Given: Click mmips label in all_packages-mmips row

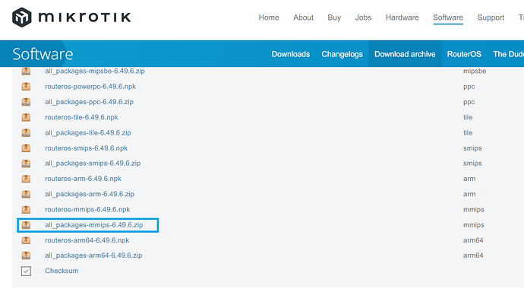Looking at the screenshot, I should pos(474,225).
